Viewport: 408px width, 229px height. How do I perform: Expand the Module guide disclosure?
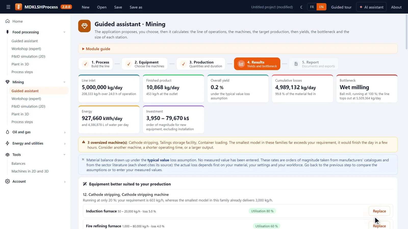(238, 49)
